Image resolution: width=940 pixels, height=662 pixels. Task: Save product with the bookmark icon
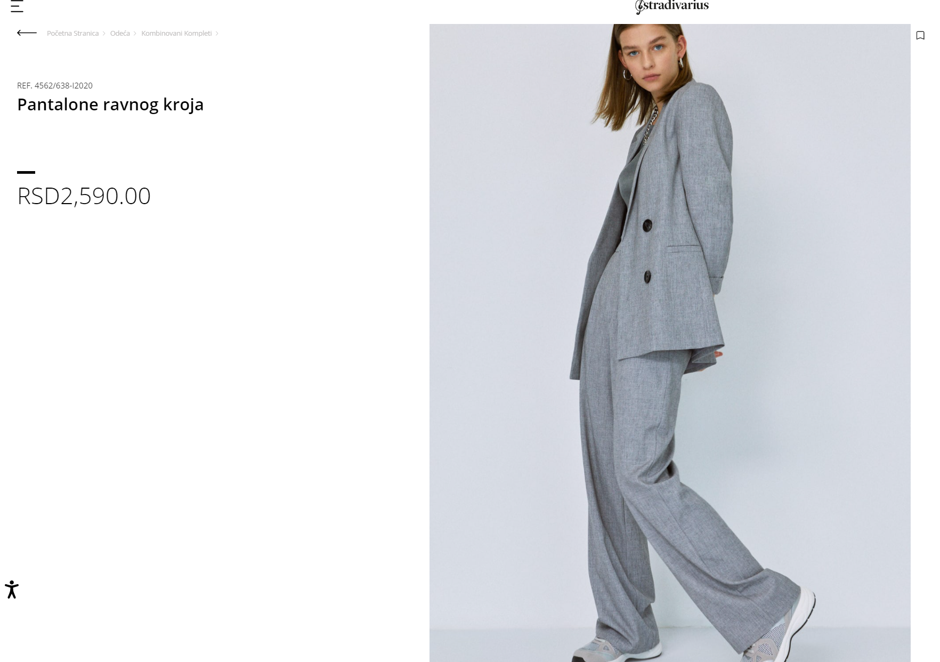920,35
